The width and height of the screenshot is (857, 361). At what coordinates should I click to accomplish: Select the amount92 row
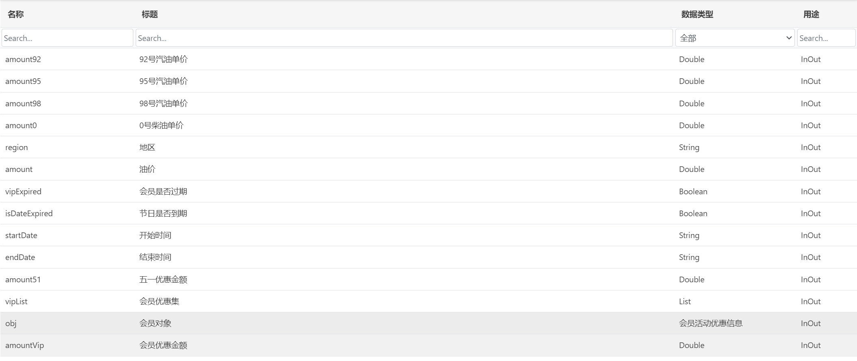23,60
